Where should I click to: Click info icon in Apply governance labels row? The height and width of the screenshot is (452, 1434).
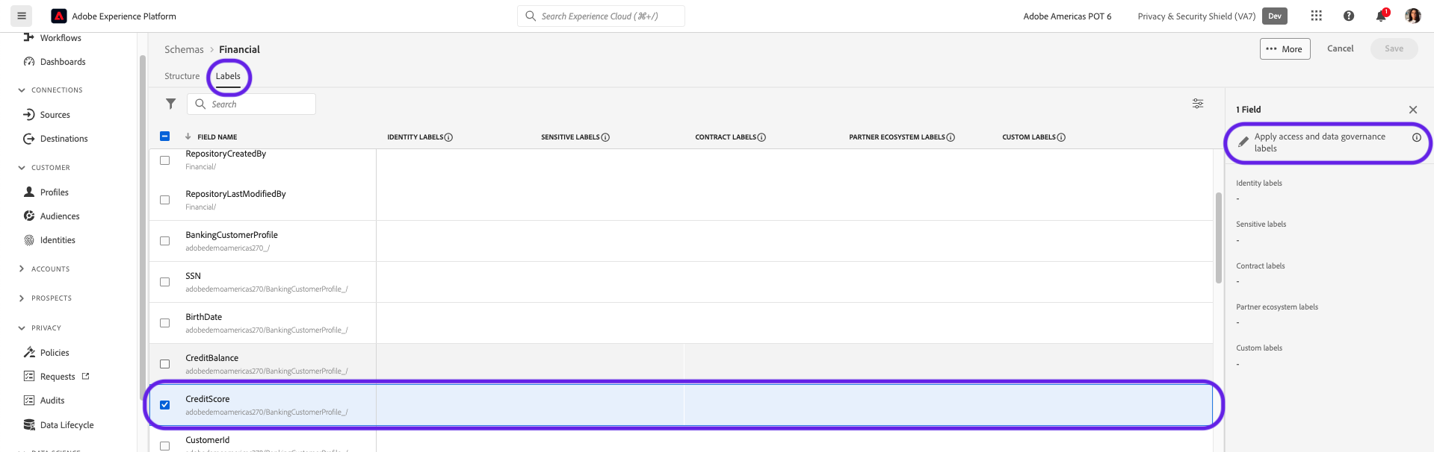point(1416,137)
